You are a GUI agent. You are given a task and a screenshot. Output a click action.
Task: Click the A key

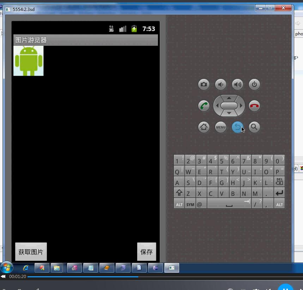click(x=179, y=182)
